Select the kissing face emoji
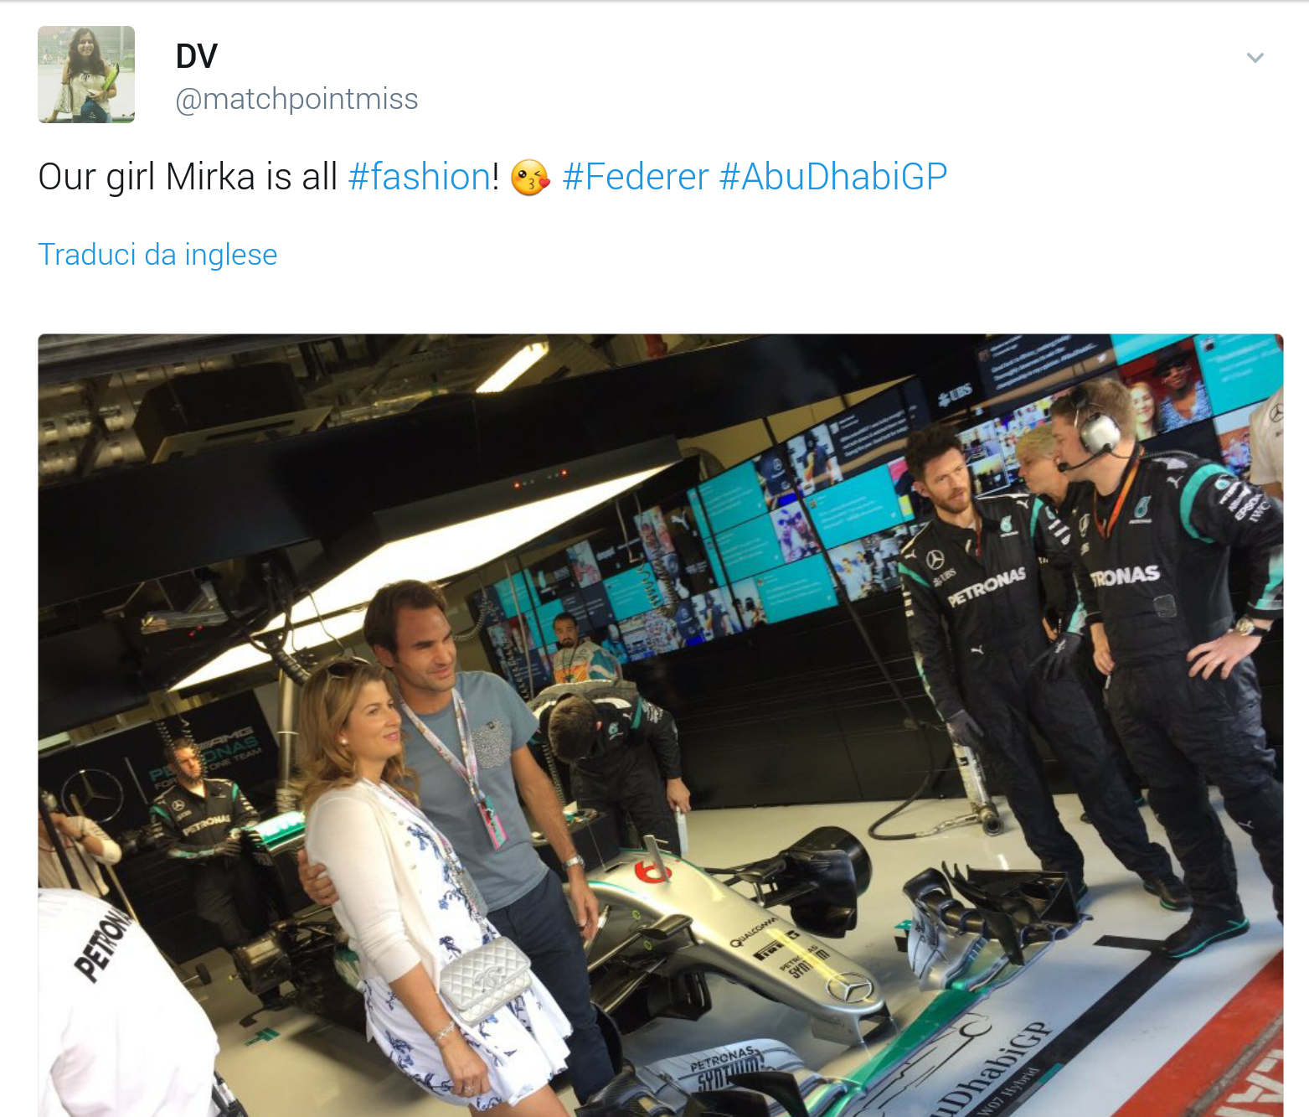 530,178
